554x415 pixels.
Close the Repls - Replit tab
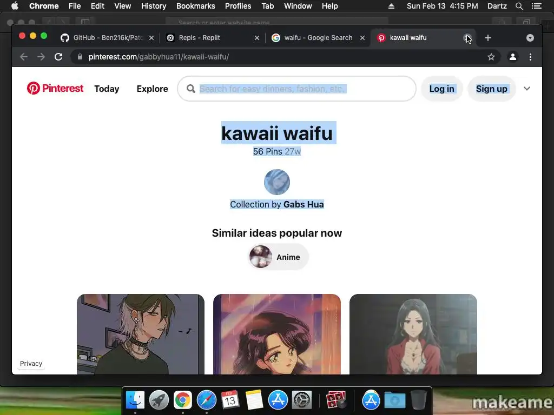click(257, 38)
